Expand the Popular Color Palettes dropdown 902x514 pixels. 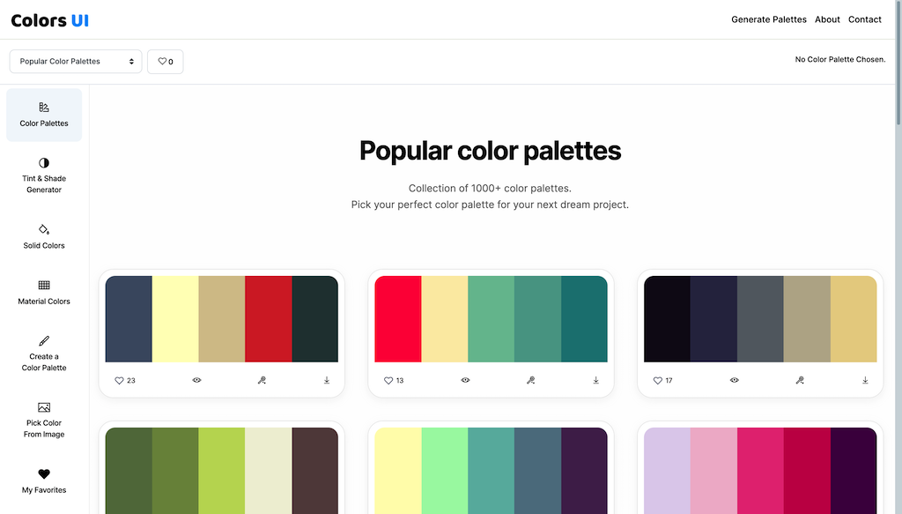76,62
